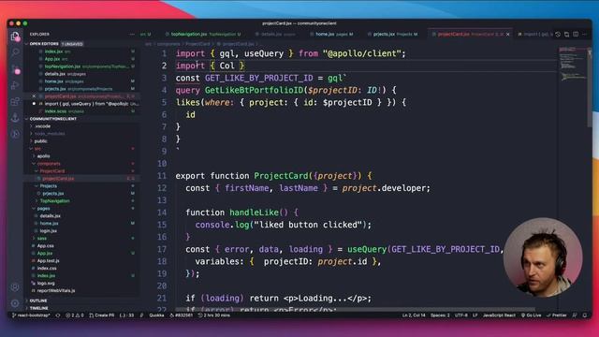Click the react-bootstrap branch in status bar

tap(31, 315)
